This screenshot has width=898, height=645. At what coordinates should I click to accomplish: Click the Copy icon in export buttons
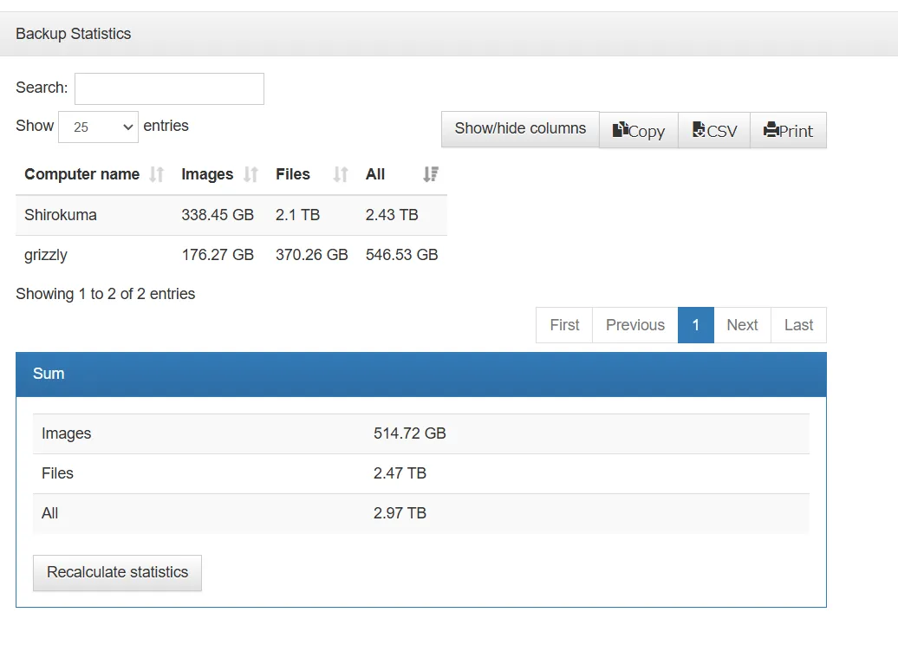[x=620, y=130]
